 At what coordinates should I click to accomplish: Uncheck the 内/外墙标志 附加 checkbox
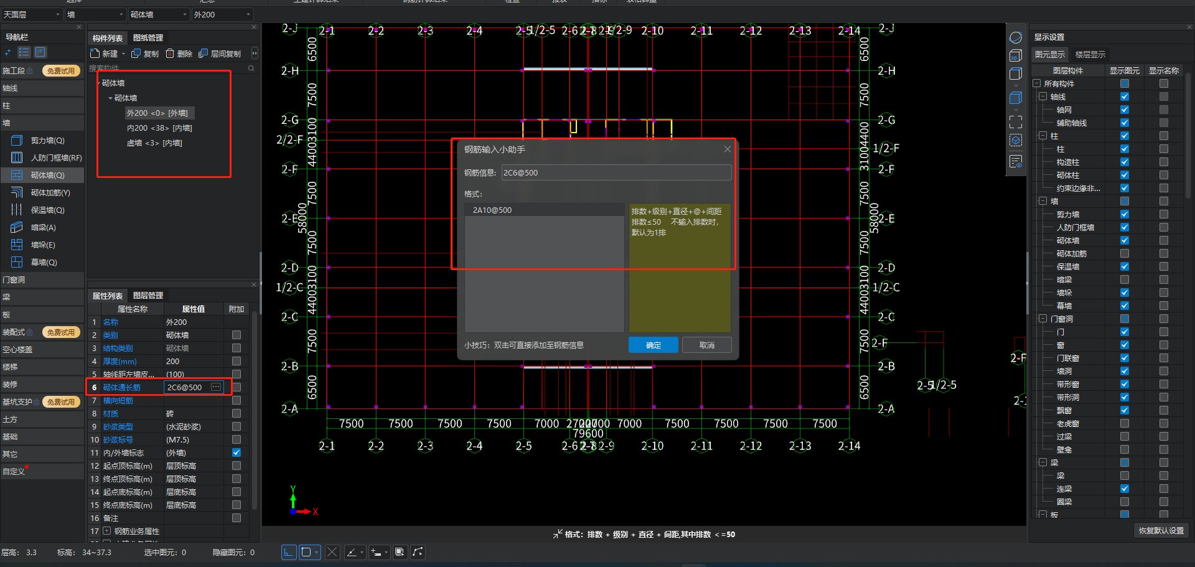(x=237, y=452)
